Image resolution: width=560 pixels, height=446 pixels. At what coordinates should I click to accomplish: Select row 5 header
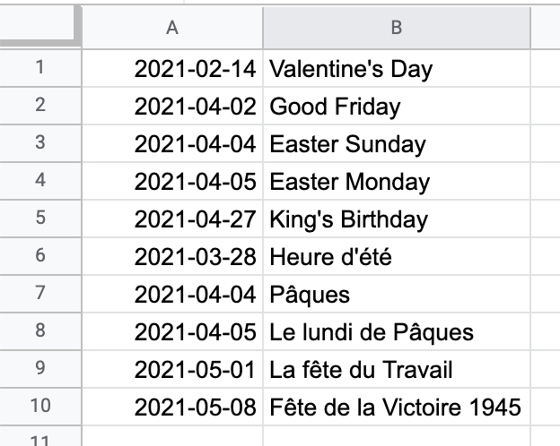pos(40,219)
